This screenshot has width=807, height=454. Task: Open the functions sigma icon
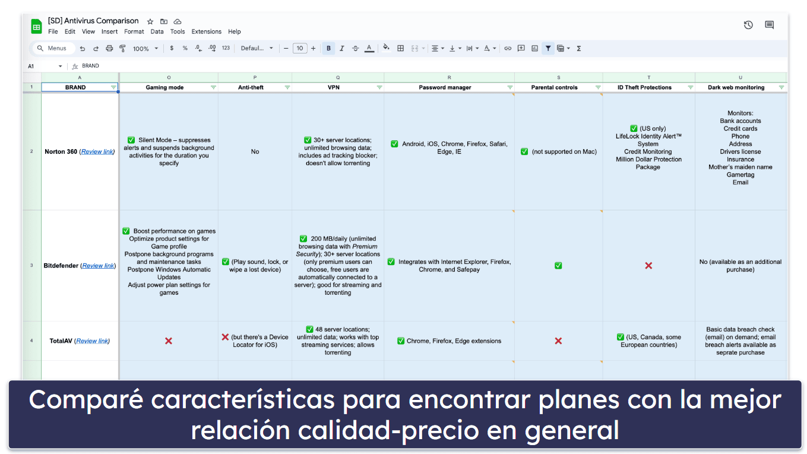[x=579, y=49]
